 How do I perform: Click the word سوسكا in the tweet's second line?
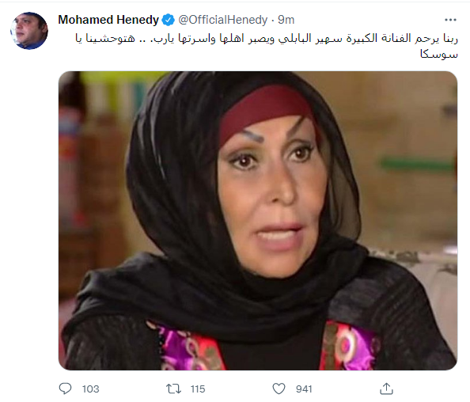(439, 55)
